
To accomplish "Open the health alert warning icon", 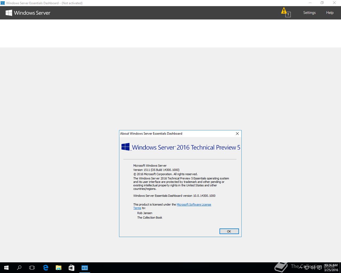I will pyautogui.click(x=285, y=12).
